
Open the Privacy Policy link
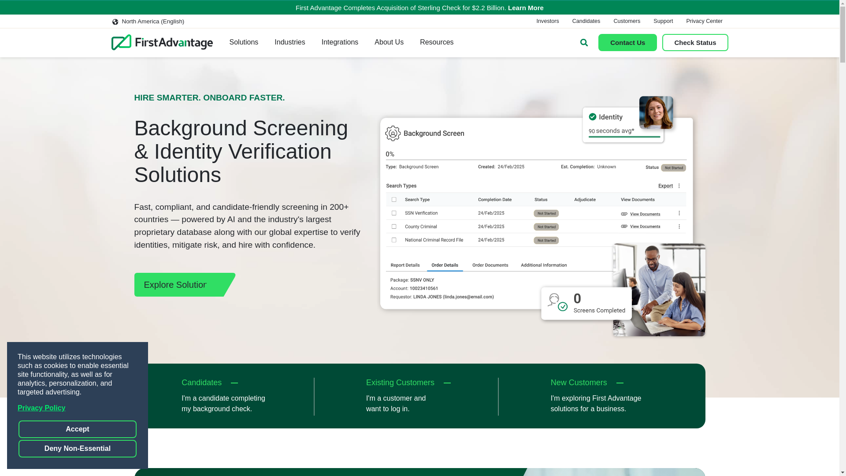click(x=41, y=408)
